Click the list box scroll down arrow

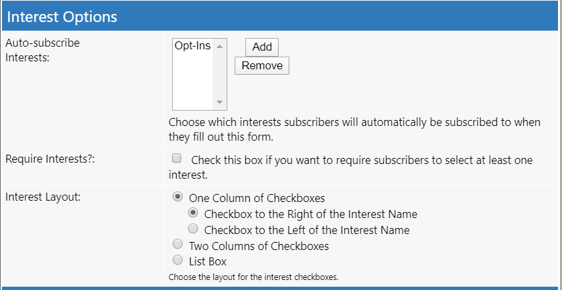220,103
